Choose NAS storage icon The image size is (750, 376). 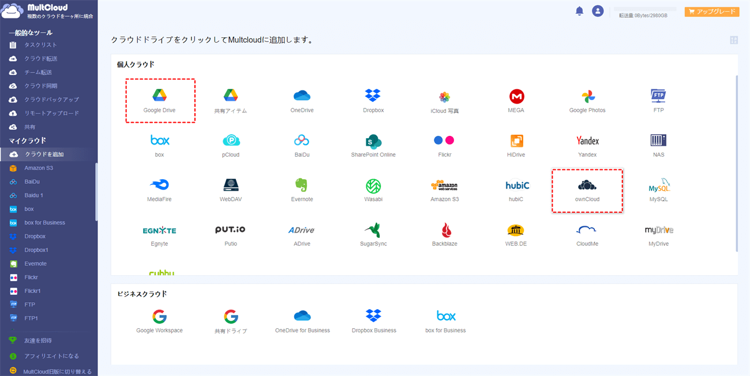click(x=658, y=146)
